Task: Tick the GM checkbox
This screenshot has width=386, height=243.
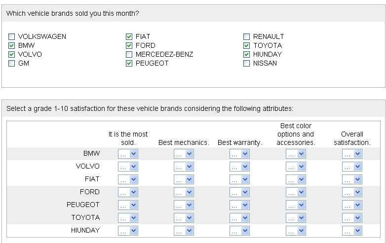Action: [11, 63]
